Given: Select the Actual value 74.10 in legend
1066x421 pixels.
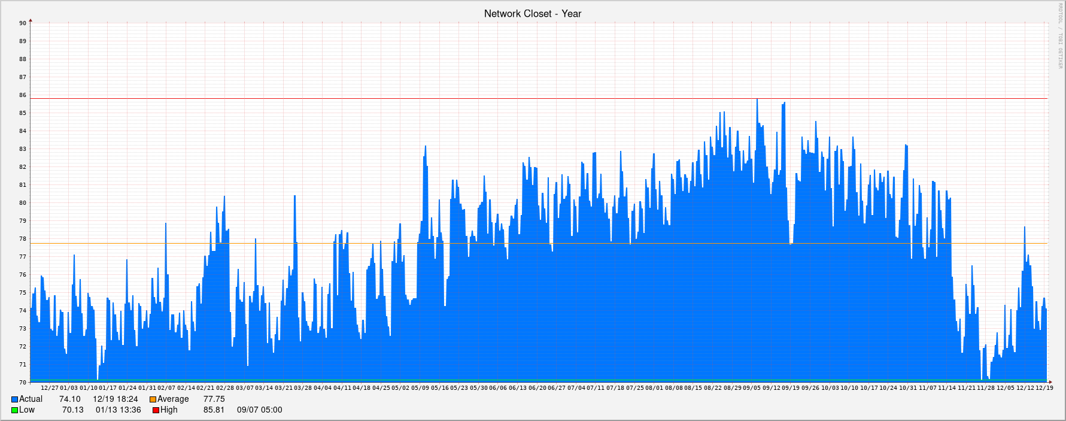Looking at the screenshot, I should (x=69, y=399).
